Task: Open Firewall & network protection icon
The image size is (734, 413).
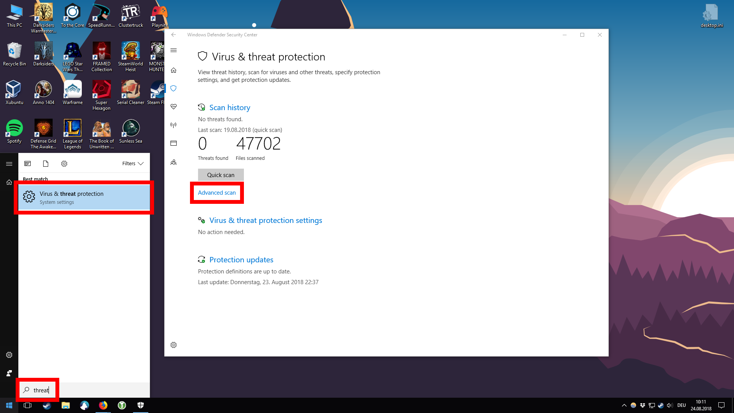Action: click(174, 125)
